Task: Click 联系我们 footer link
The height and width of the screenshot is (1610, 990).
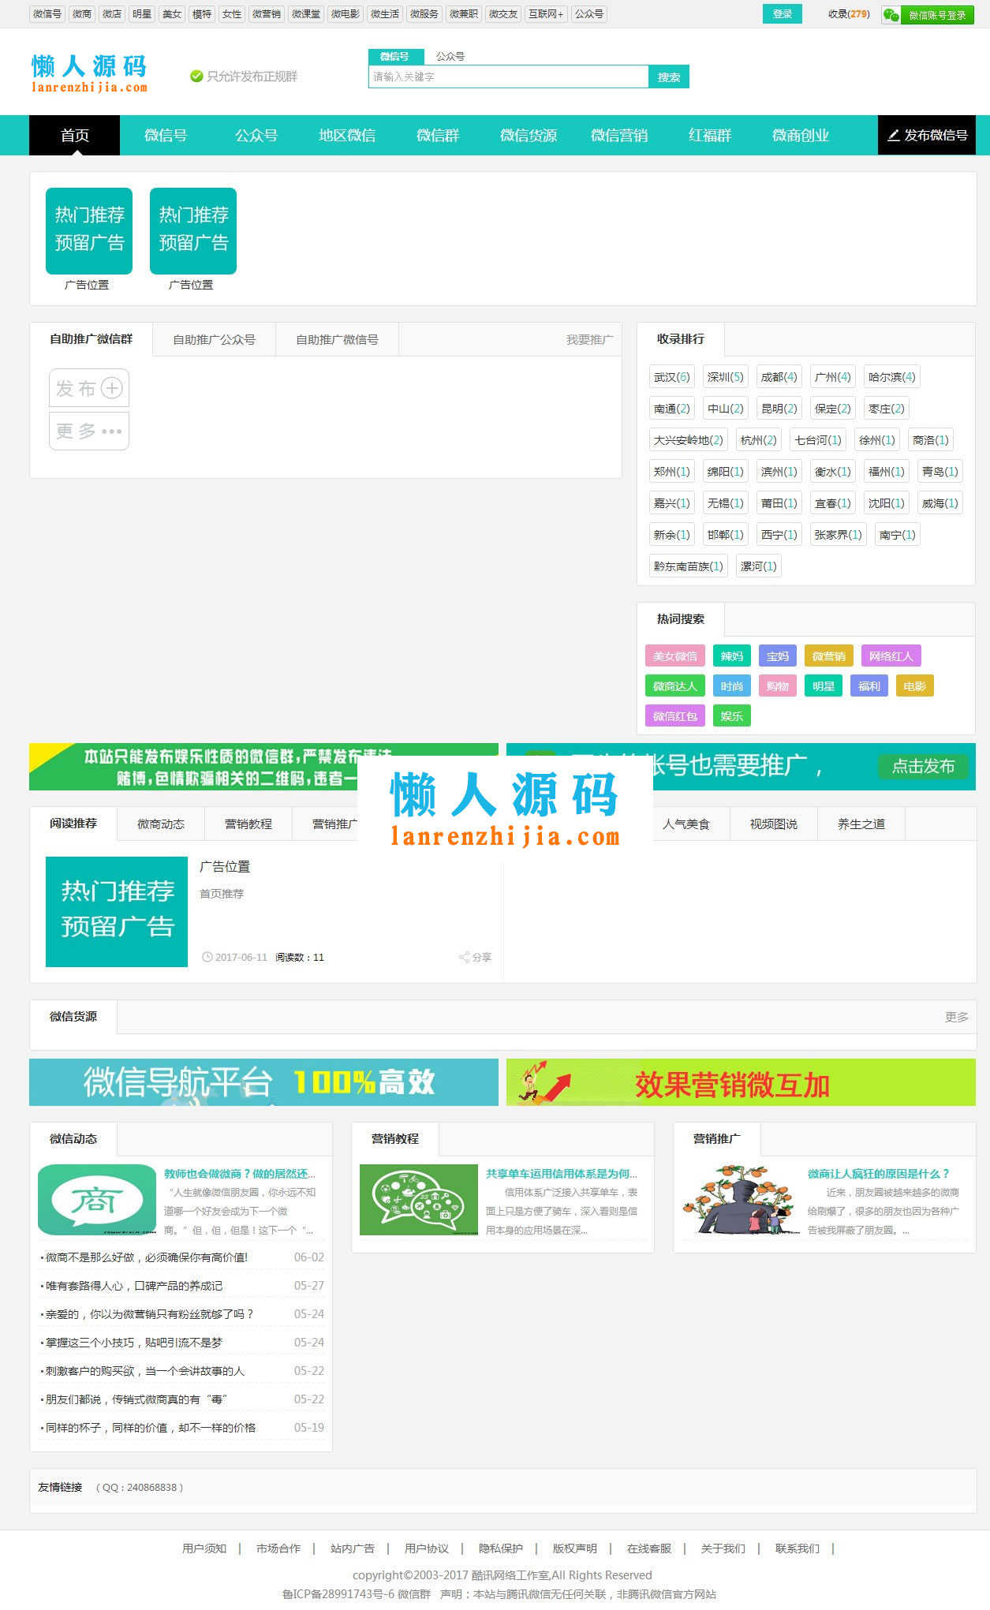Action: [x=798, y=1548]
